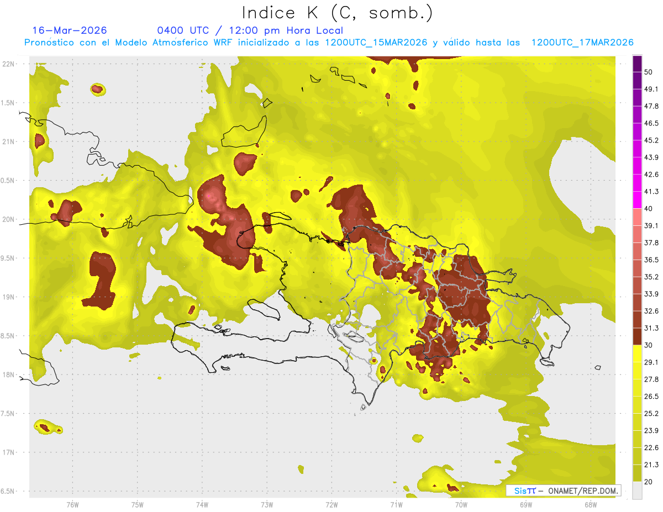Click the colorbar value 47.8
This screenshot has height=512, width=663.
pyautogui.click(x=651, y=106)
